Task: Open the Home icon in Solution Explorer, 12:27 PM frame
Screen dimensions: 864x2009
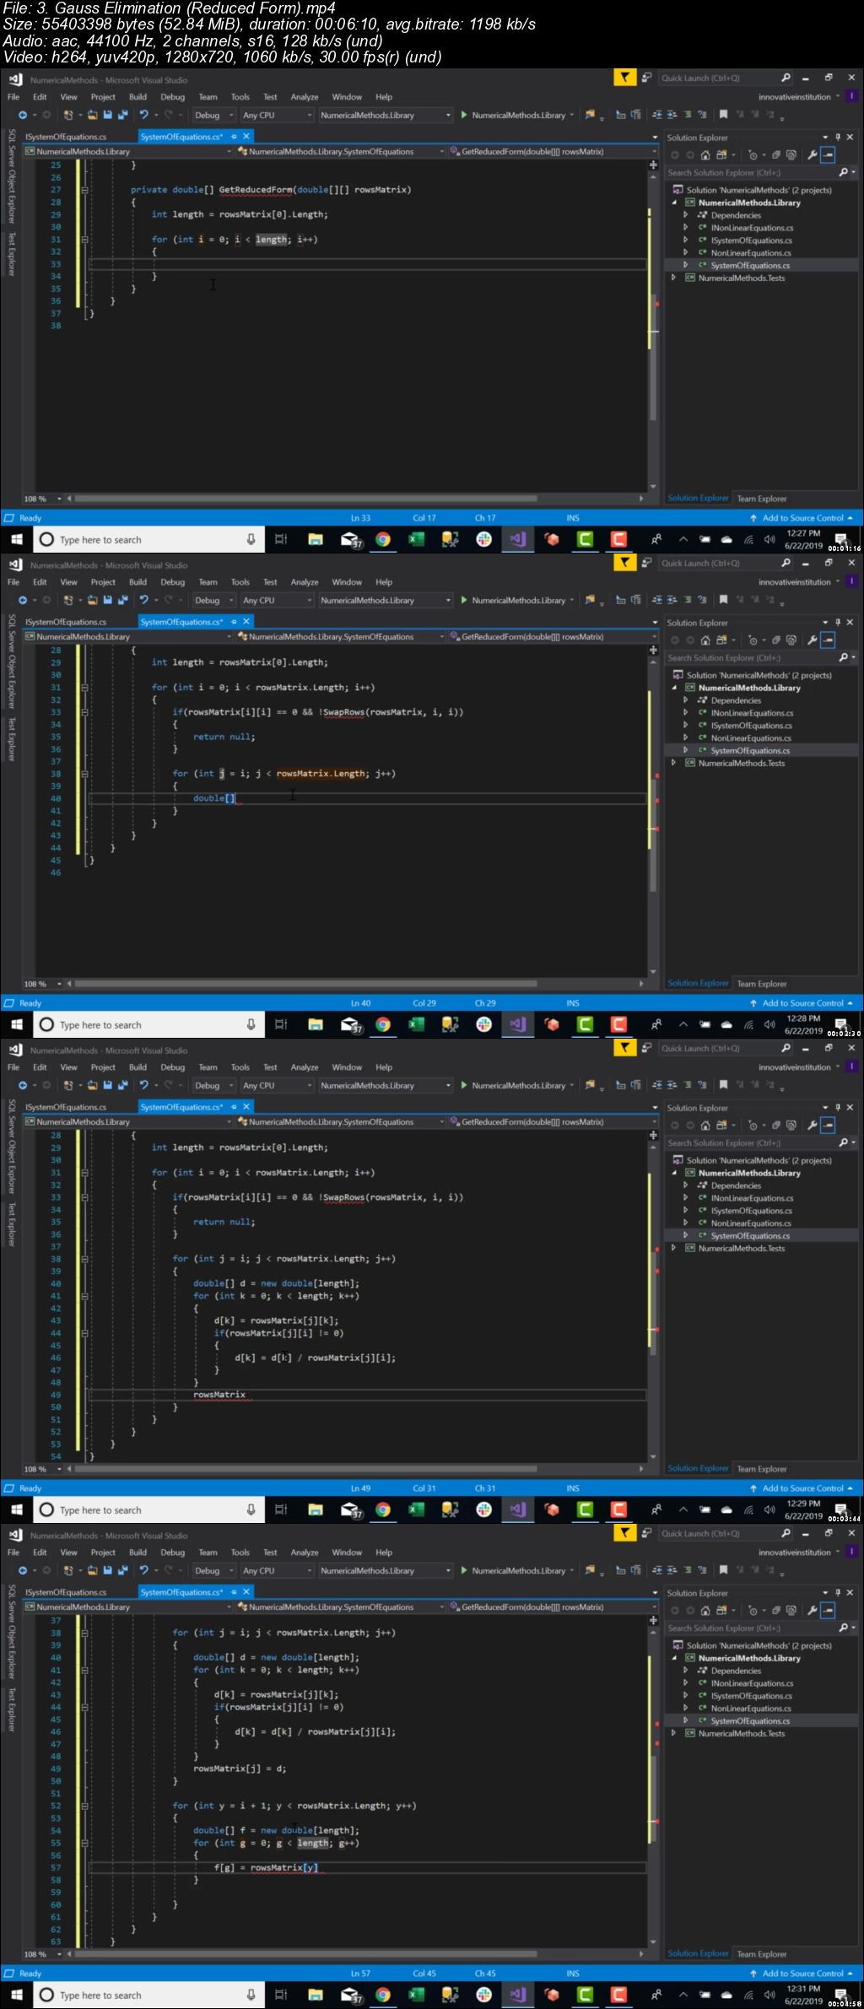Action: (x=705, y=155)
